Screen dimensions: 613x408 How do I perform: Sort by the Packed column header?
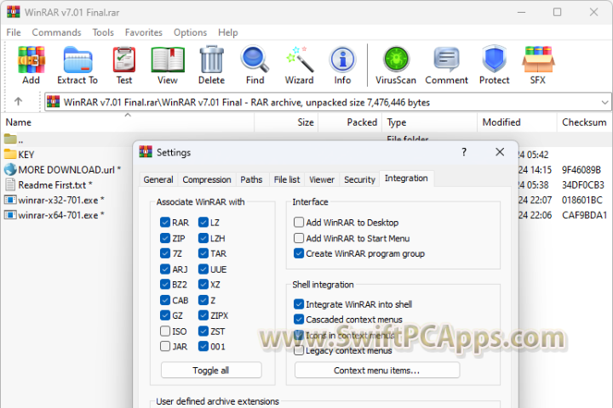(x=350, y=122)
